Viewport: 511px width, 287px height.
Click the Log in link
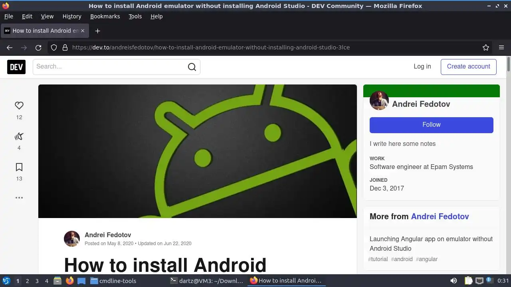tap(422, 67)
